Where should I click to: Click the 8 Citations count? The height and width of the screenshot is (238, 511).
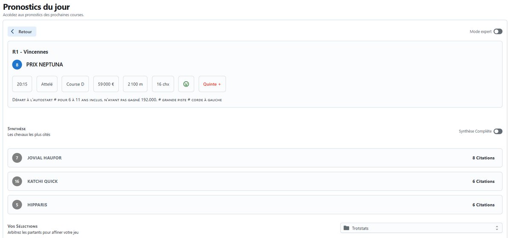pyautogui.click(x=483, y=158)
